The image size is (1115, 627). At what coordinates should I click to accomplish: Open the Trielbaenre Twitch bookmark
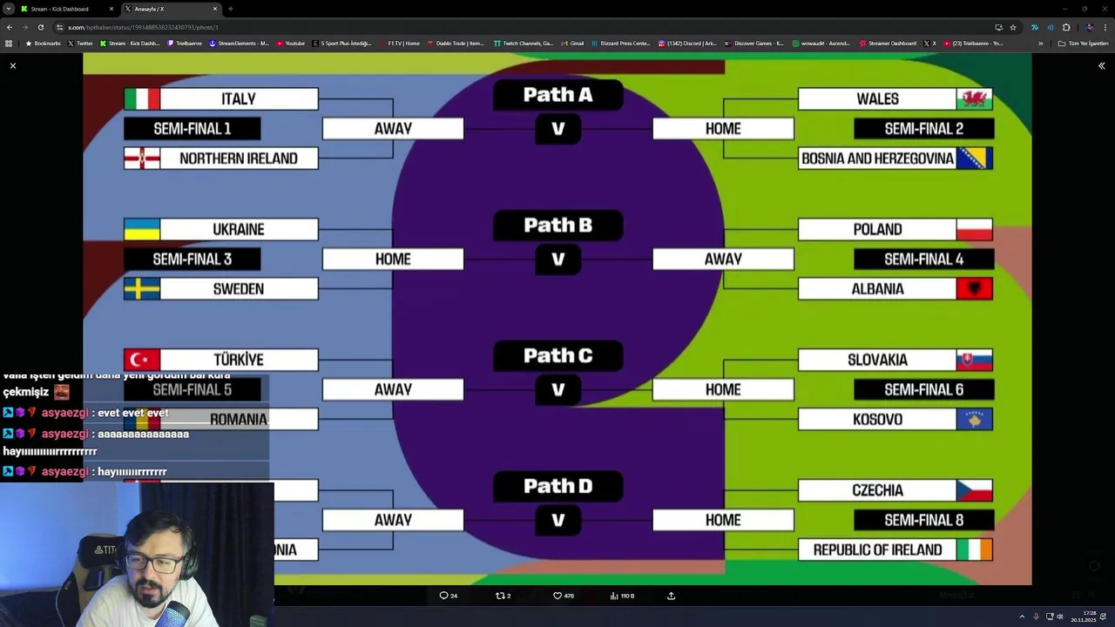185,43
